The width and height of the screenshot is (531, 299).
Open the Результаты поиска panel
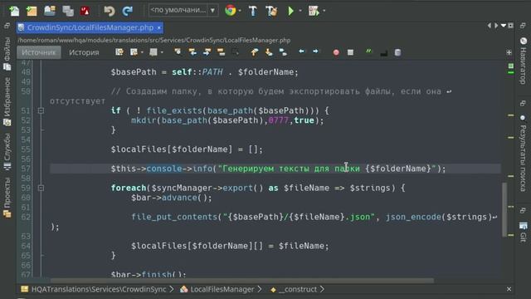524,153
